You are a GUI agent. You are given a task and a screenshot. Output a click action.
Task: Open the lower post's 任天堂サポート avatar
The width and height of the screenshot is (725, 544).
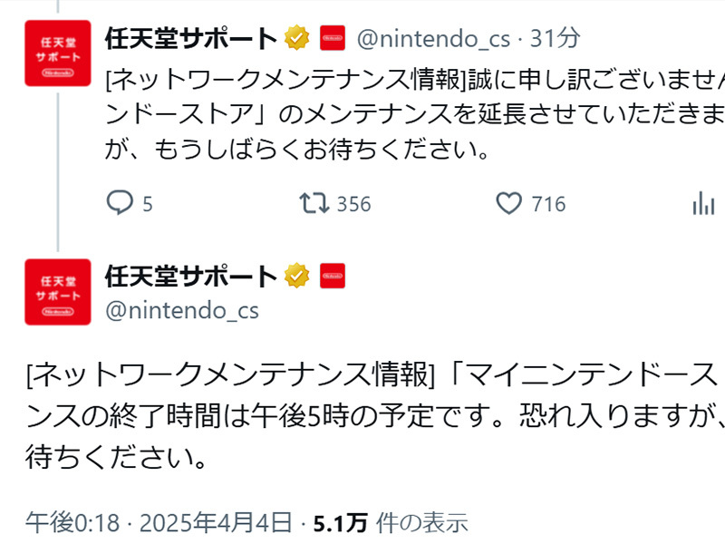[57, 291]
